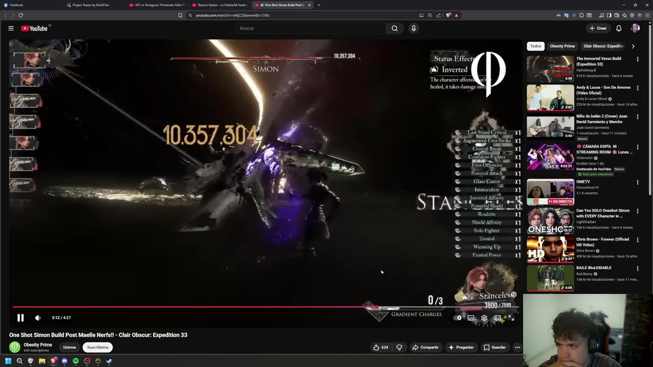
Task: Select the Clair Obscur: Expedition chip
Action: click(604, 46)
